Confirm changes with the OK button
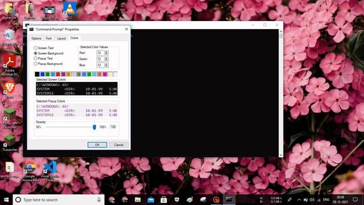Screen dimensions: 364x205 pos(97,145)
